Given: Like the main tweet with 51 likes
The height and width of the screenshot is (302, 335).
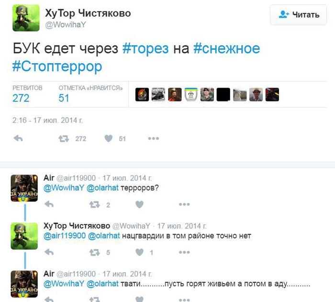Looking at the screenshot, I should [x=109, y=138].
